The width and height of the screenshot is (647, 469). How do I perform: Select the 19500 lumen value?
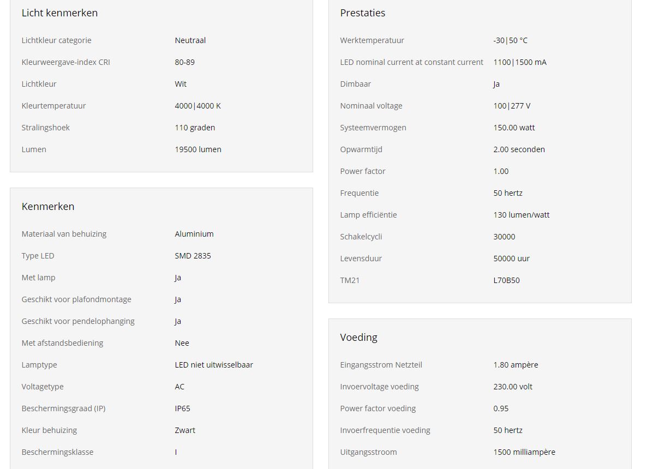click(x=197, y=149)
